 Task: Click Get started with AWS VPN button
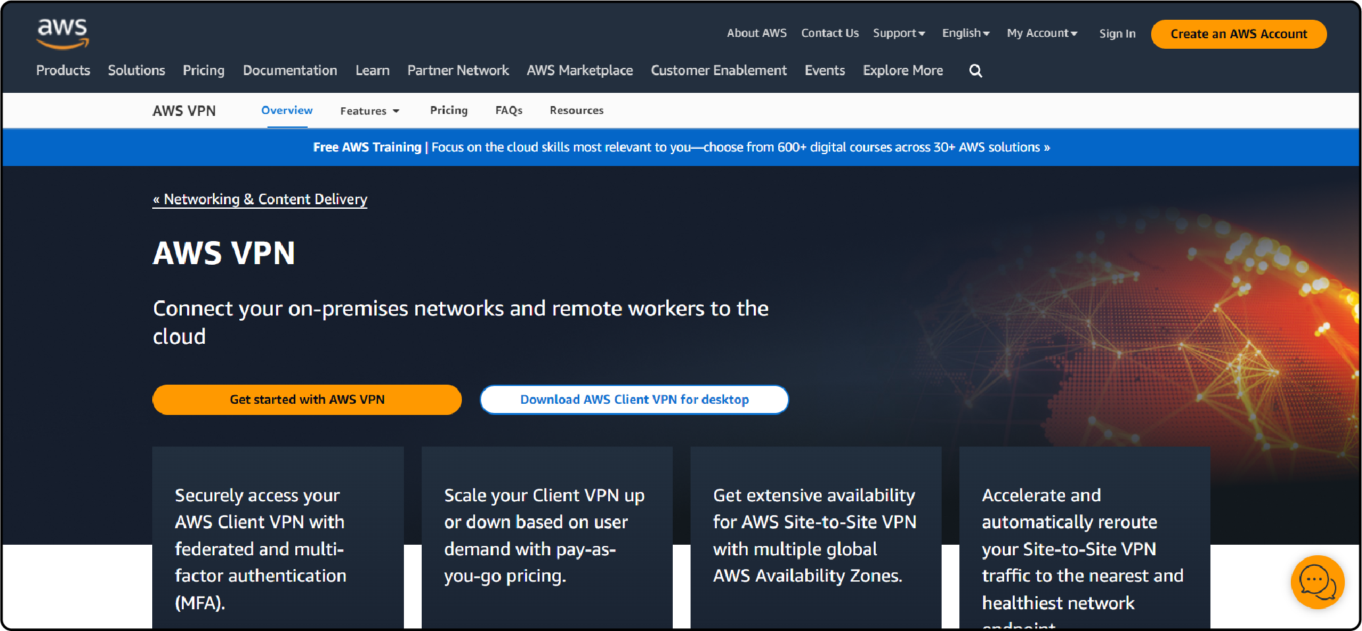click(x=307, y=400)
